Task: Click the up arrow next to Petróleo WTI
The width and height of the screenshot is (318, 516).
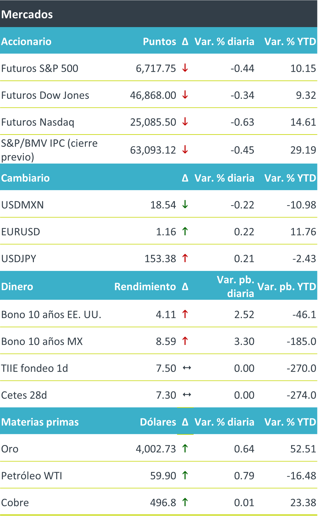Action: click(185, 475)
